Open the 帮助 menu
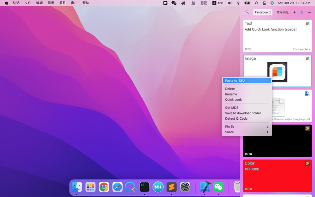Viewport: 315px width, 197px height. pyautogui.click(x=86, y=3)
